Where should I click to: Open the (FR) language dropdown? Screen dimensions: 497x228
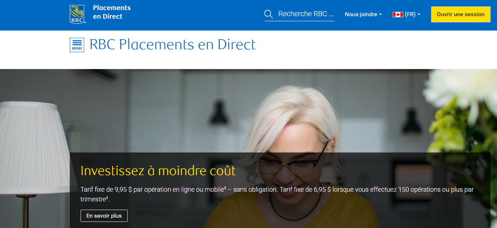tap(412, 14)
